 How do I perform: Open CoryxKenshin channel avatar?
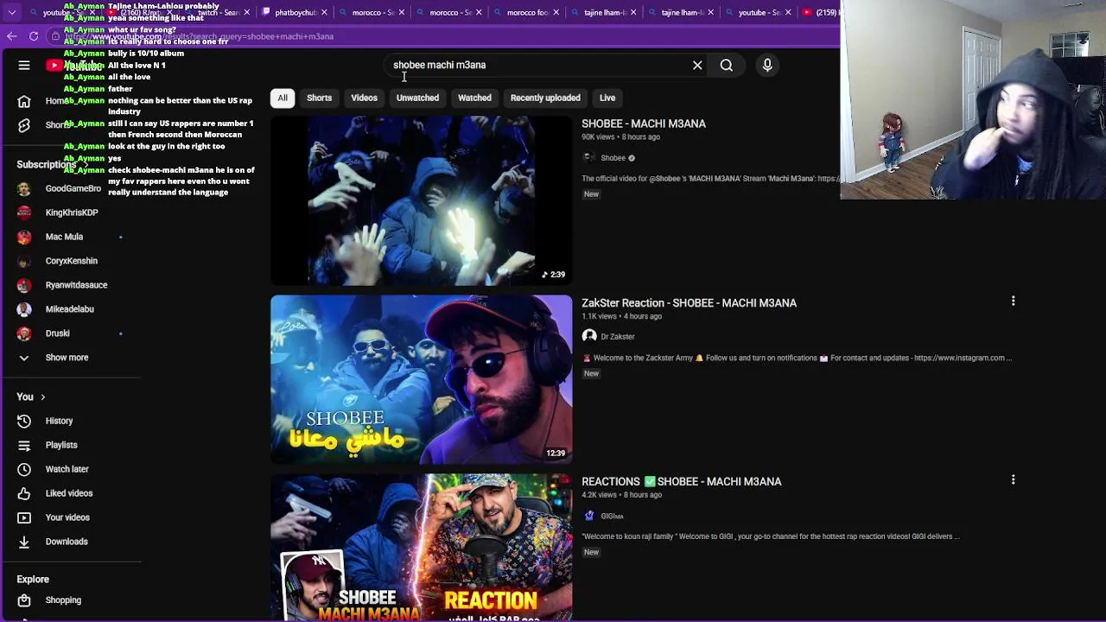24,261
